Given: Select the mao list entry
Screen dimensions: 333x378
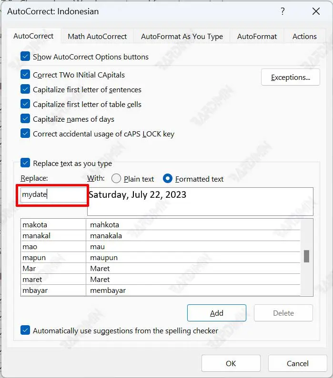Looking at the screenshot, I should [x=161, y=246].
